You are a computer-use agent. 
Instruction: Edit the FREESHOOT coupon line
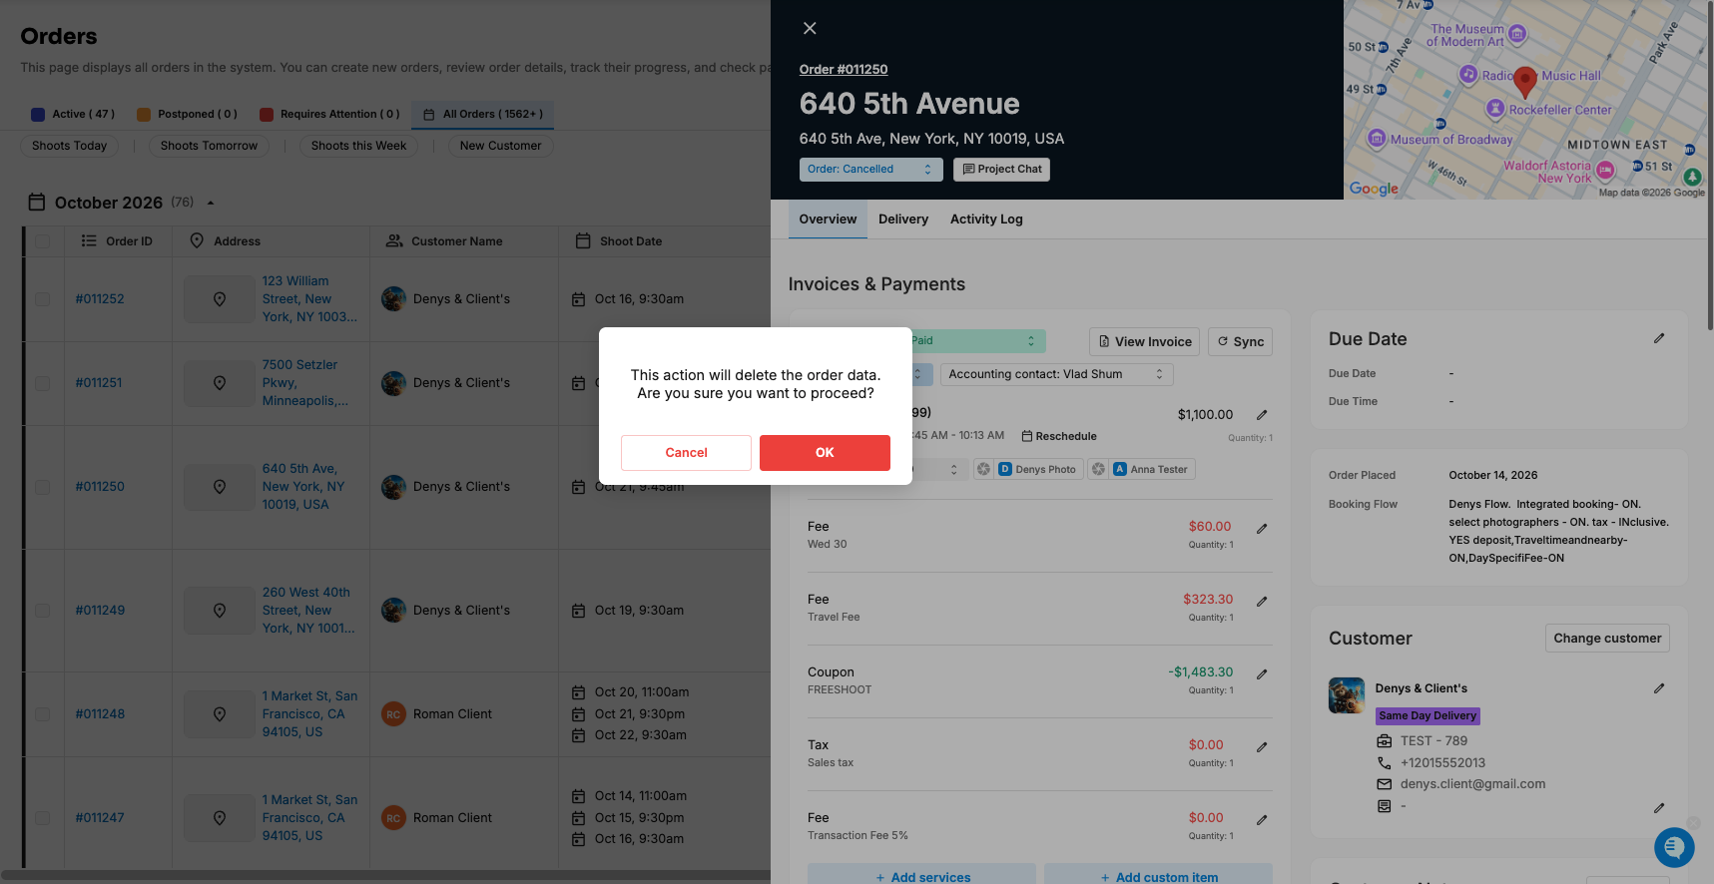[x=1262, y=674]
